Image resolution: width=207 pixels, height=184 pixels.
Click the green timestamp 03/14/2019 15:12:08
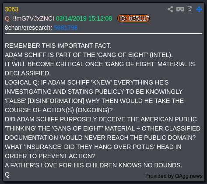84,18
